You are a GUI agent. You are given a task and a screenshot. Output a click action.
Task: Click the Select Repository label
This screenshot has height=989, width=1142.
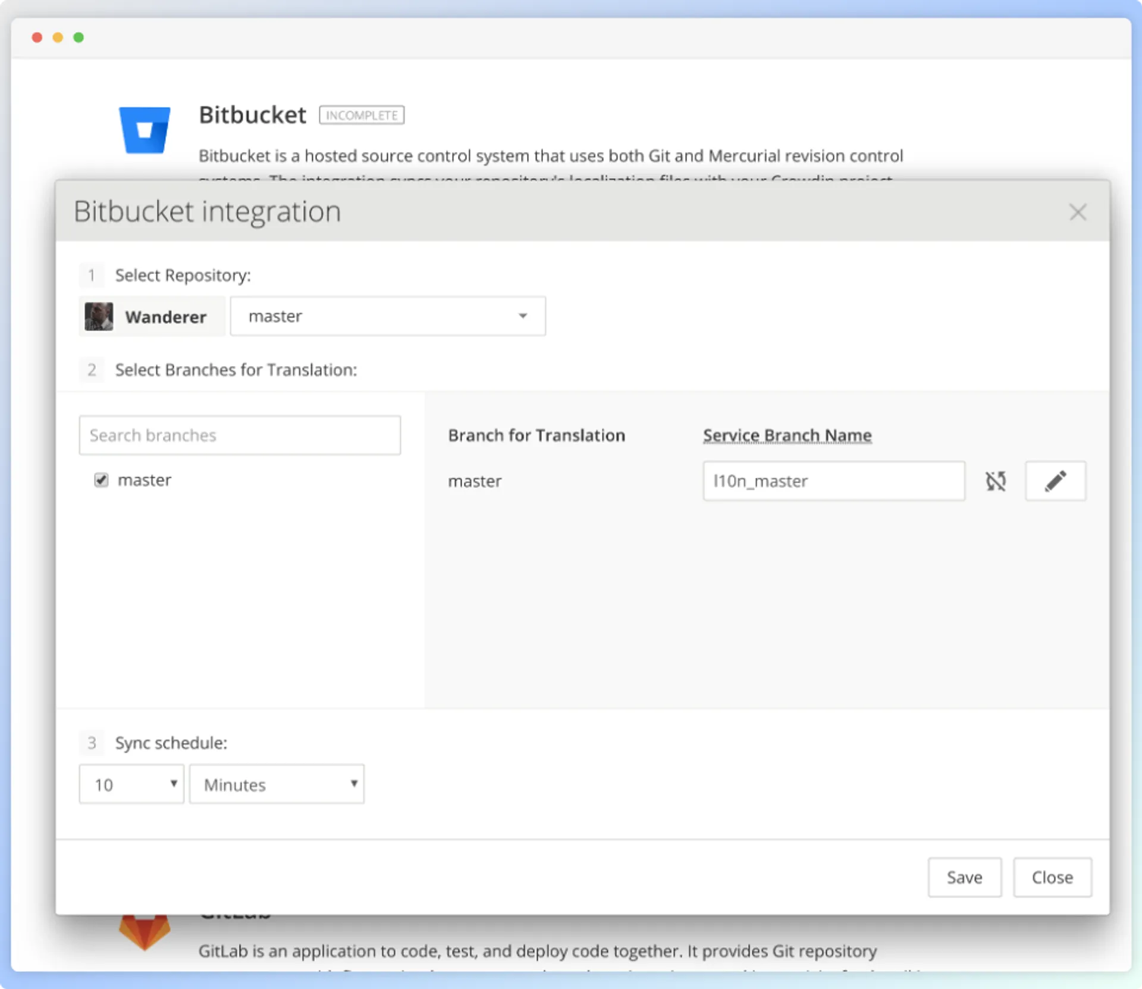(183, 275)
